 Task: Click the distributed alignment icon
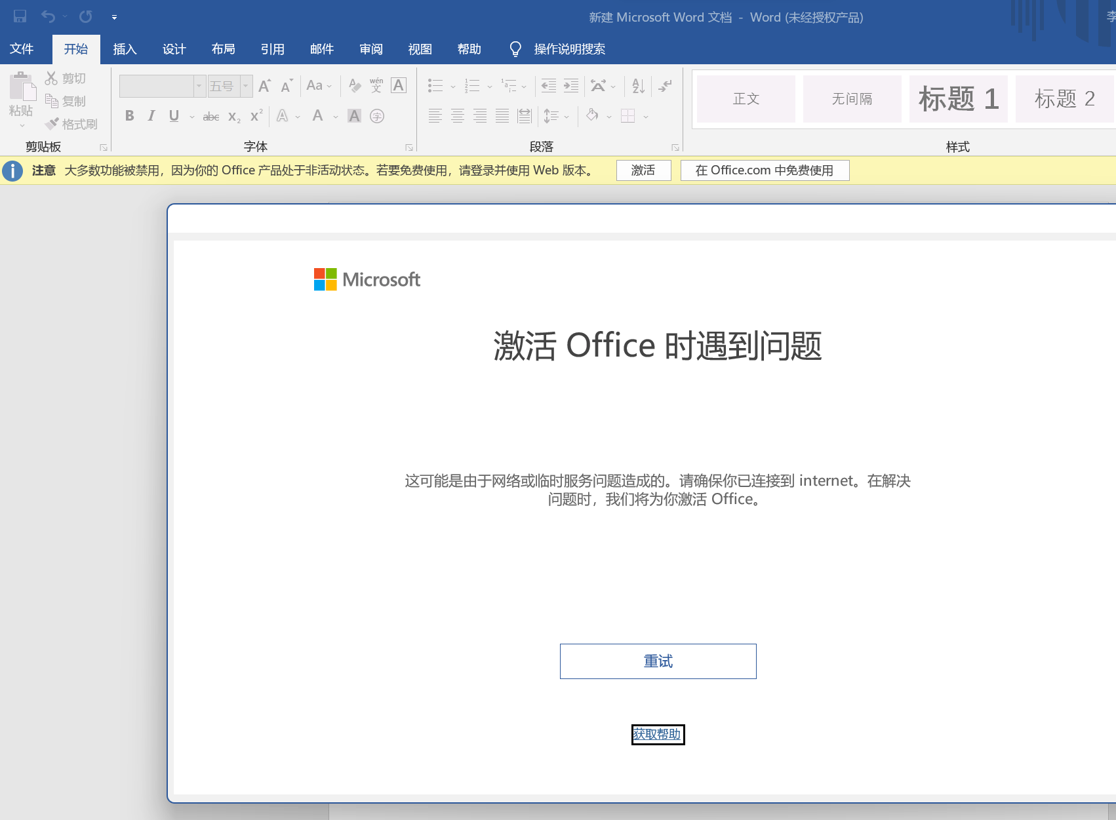click(x=525, y=116)
